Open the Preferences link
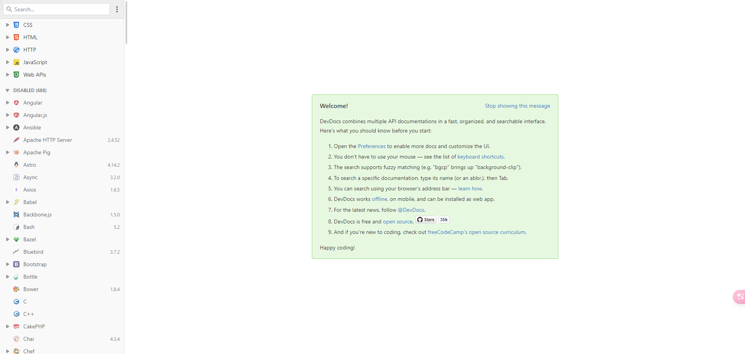745x354 pixels. pos(372,146)
